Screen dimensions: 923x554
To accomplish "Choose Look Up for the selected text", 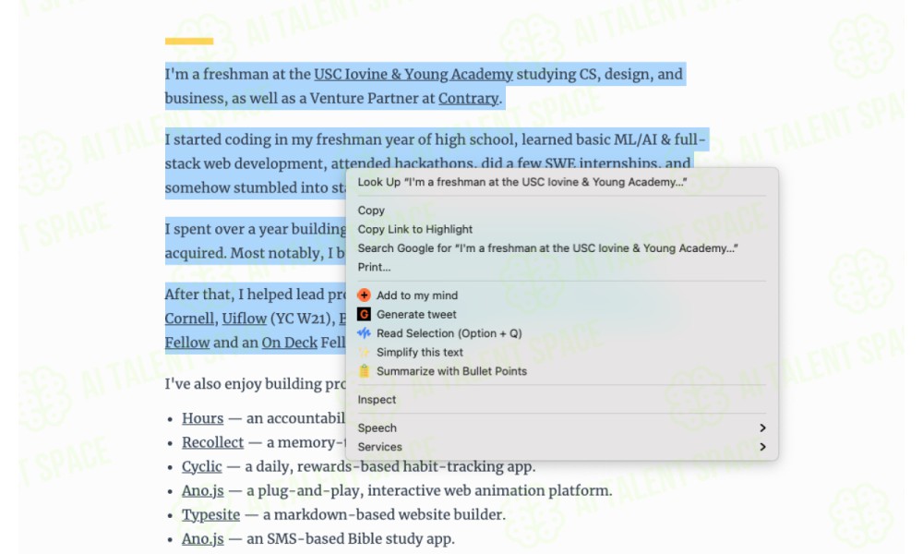I will tap(522, 182).
